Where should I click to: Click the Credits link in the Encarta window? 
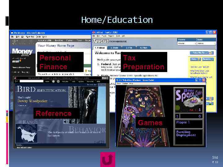point(19,145)
